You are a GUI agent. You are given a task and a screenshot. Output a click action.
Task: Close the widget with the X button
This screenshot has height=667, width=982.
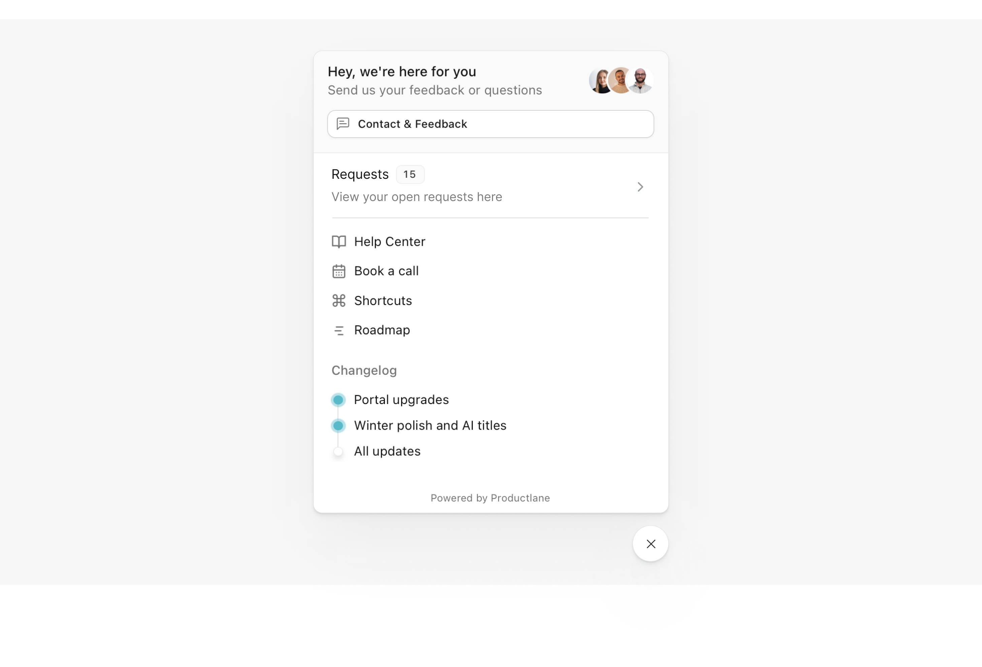point(650,544)
